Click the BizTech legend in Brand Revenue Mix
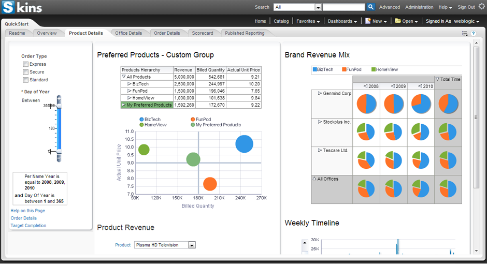The height and width of the screenshot is (264, 487). [323, 69]
